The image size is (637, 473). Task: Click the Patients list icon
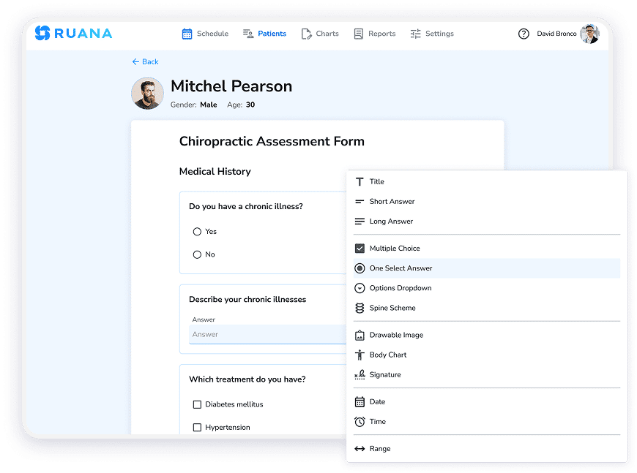(248, 34)
